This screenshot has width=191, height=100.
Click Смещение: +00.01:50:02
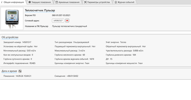click(x=66, y=76)
